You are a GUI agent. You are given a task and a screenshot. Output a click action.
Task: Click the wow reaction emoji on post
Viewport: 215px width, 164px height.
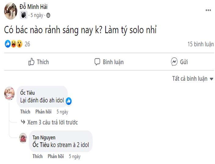coord(19,44)
